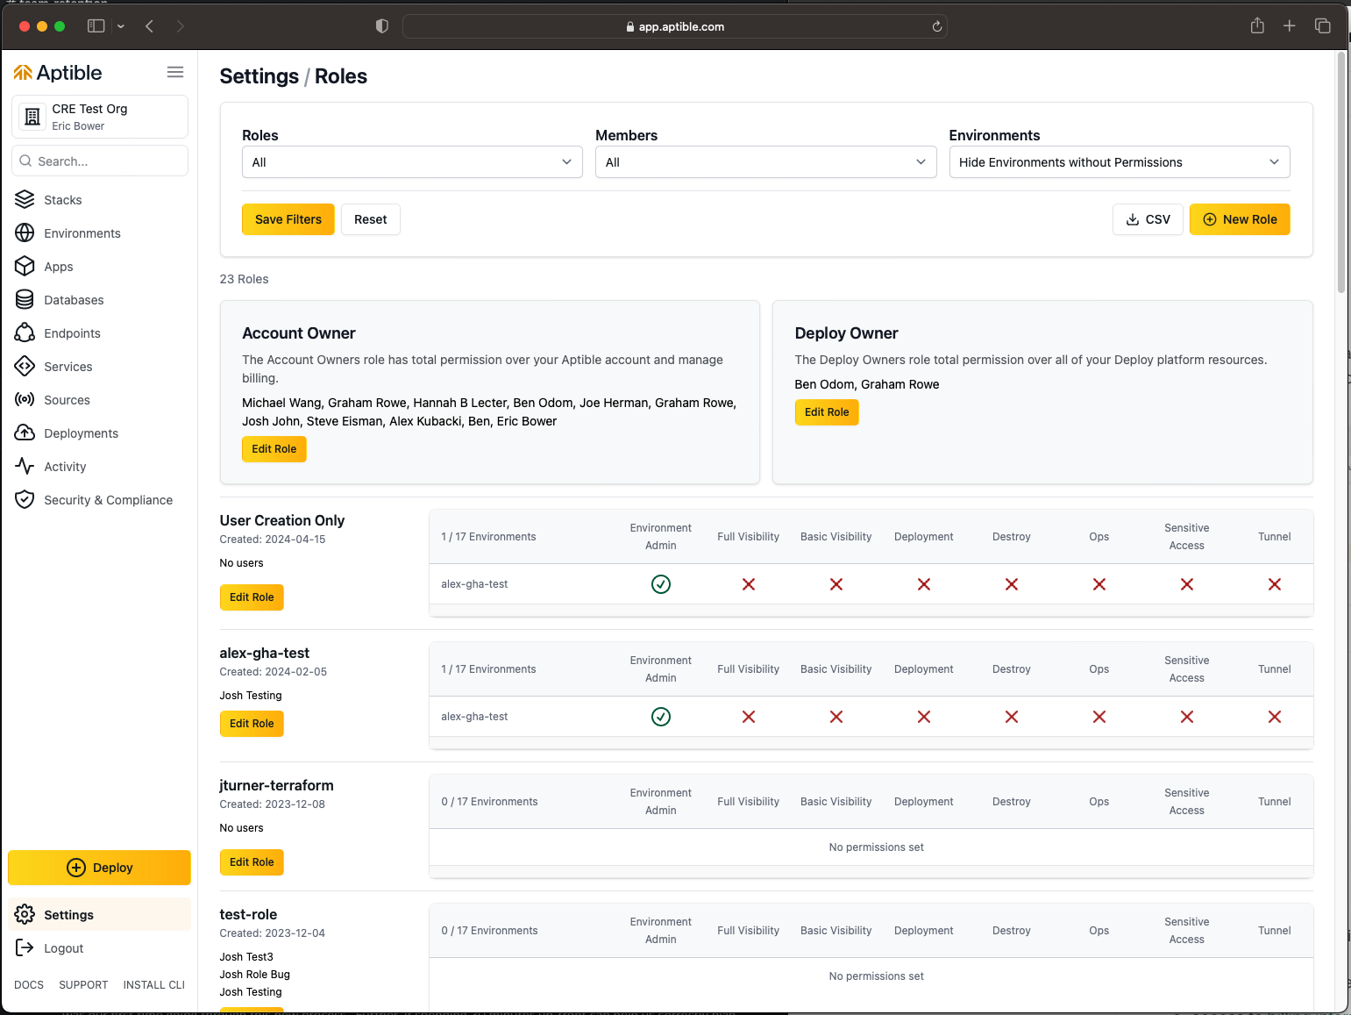Edit the Account Owner role
The image size is (1351, 1015).
[x=274, y=449]
